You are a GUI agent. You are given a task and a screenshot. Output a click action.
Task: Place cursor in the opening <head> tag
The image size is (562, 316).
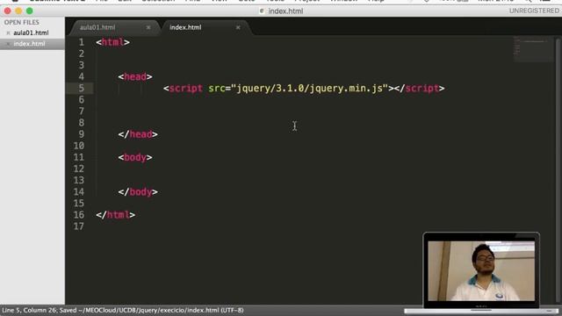[x=135, y=76]
